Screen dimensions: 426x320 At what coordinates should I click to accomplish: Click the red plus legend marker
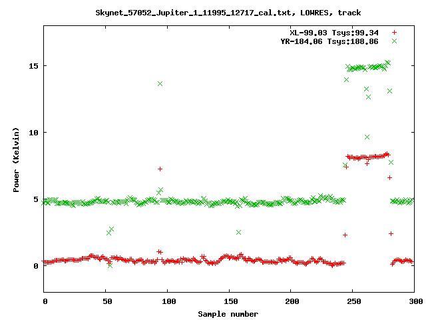[x=394, y=33]
